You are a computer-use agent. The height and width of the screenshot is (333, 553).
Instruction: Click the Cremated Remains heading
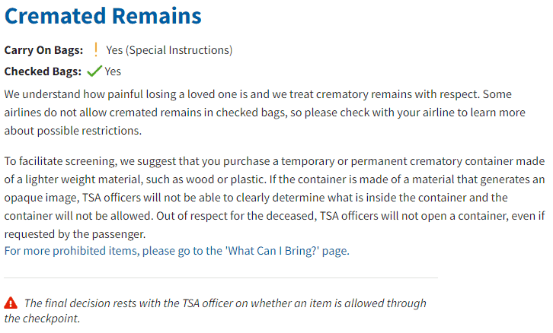pos(103,16)
